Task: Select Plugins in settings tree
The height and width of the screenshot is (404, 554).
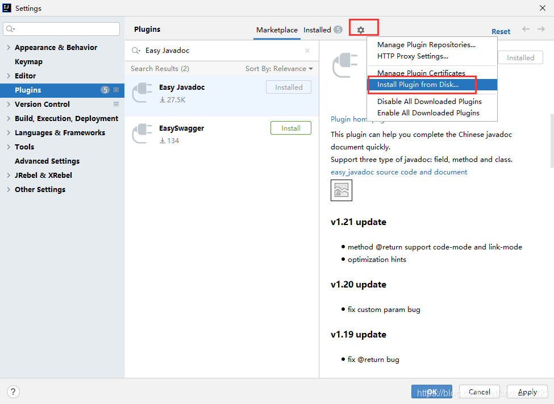Action: coord(62,90)
